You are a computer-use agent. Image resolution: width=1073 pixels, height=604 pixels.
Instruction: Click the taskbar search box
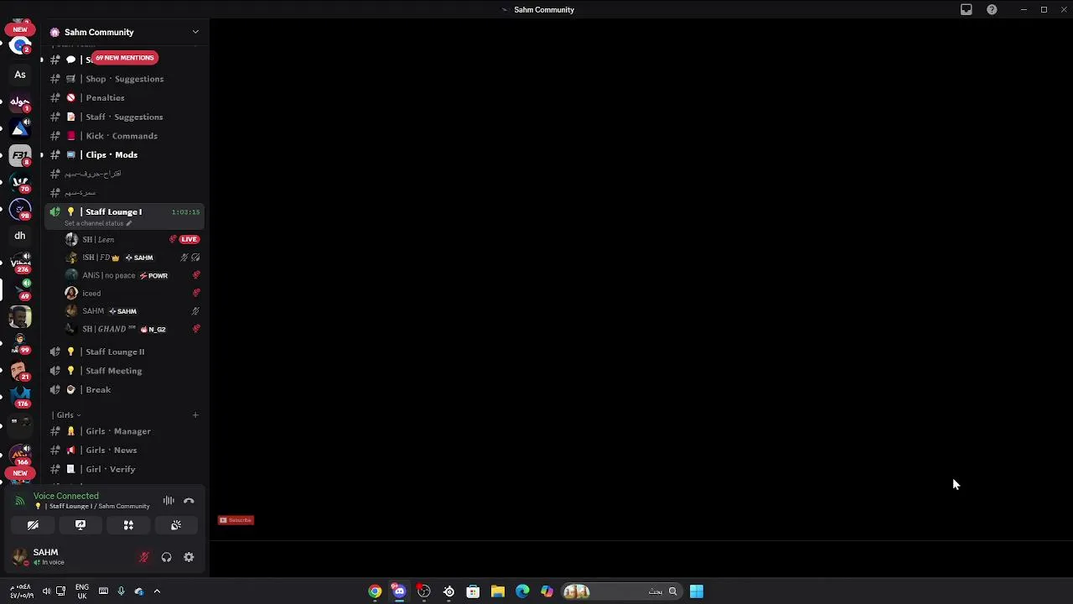pyautogui.click(x=621, y=591)
